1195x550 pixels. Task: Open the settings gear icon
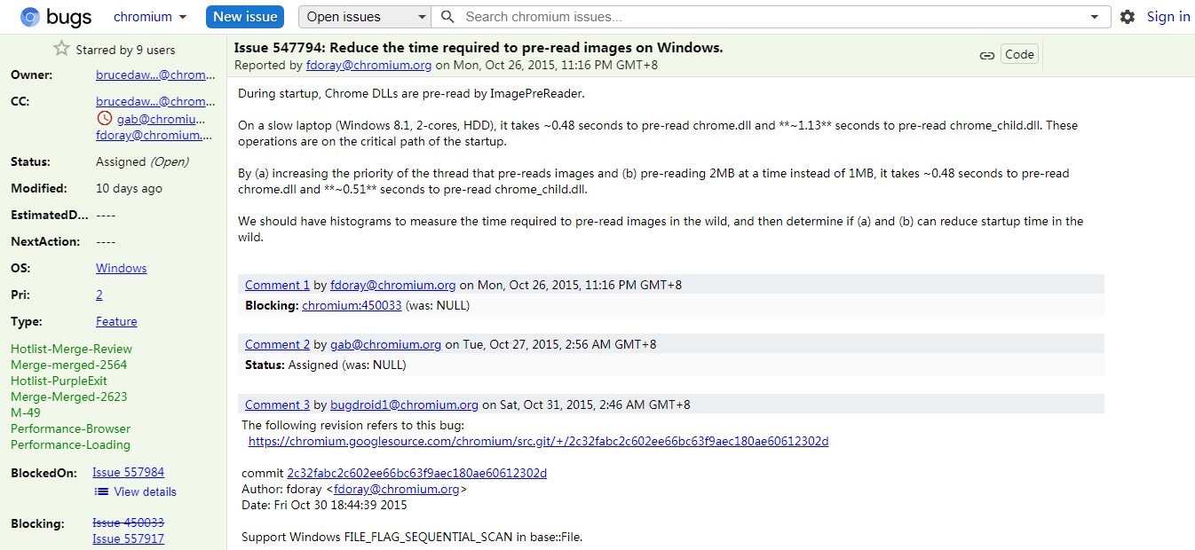1127,17
